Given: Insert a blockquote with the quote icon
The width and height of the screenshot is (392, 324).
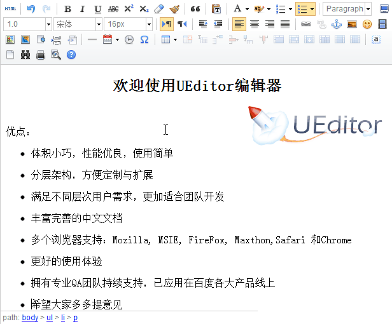Looking at the screenshot, I should point(195,9).
